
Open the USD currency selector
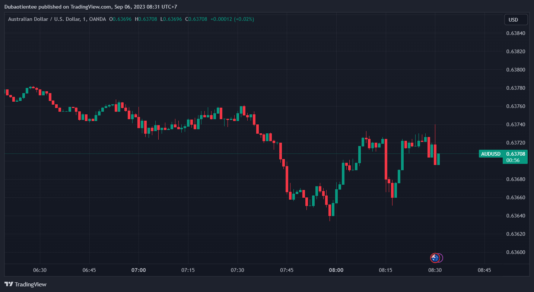pyautogui.click(x=516, y=20)
